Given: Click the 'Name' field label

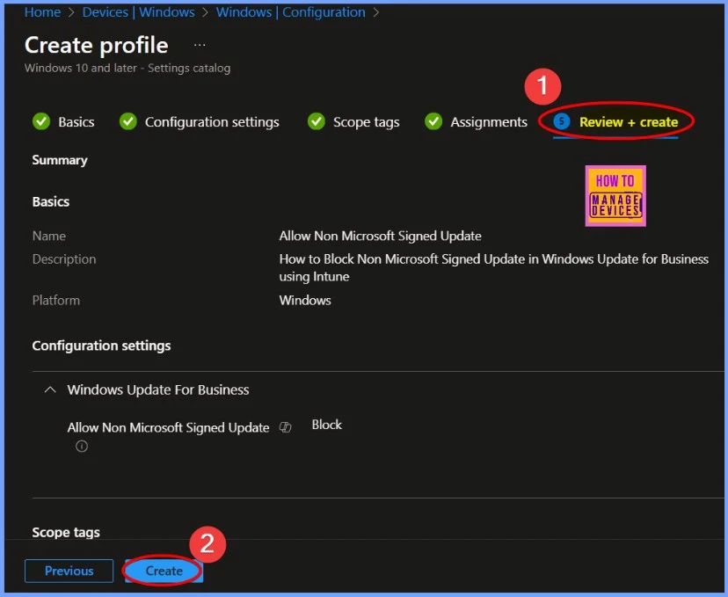Looking at the screenshot, I should point(48,236).
